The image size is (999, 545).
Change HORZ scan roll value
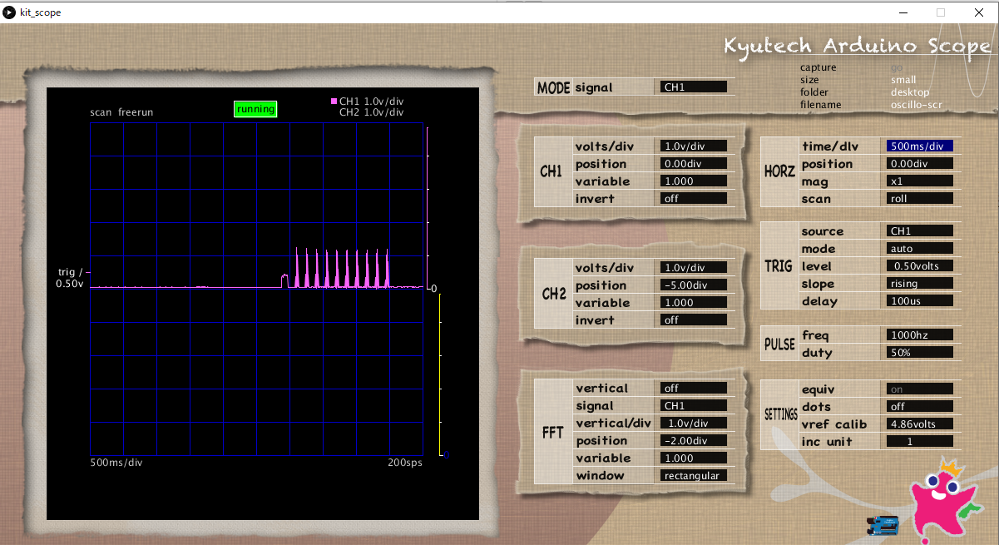920,199
